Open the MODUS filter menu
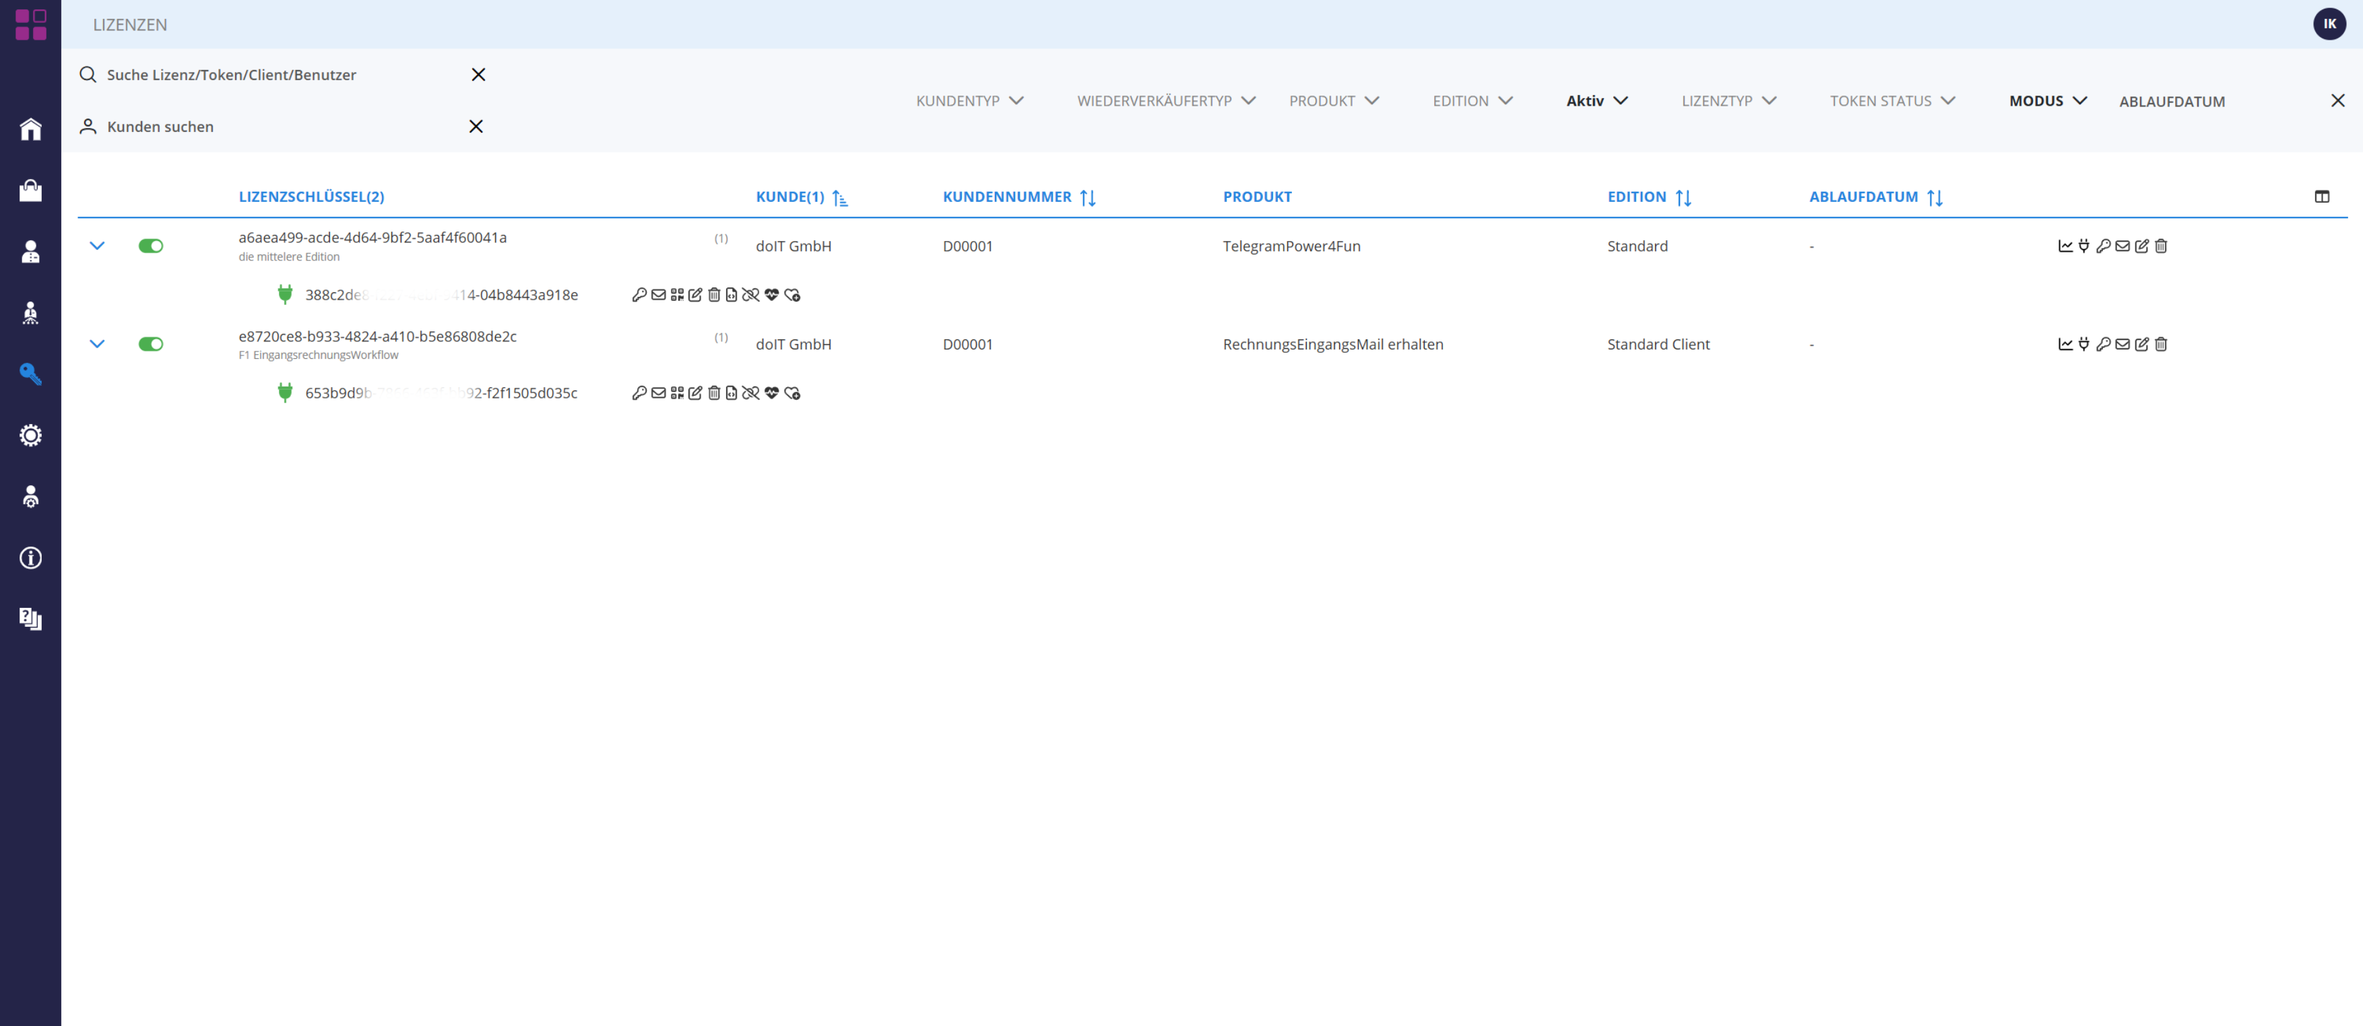The width and height of the screenshot is (2363, 1026). pos(2046,101)
